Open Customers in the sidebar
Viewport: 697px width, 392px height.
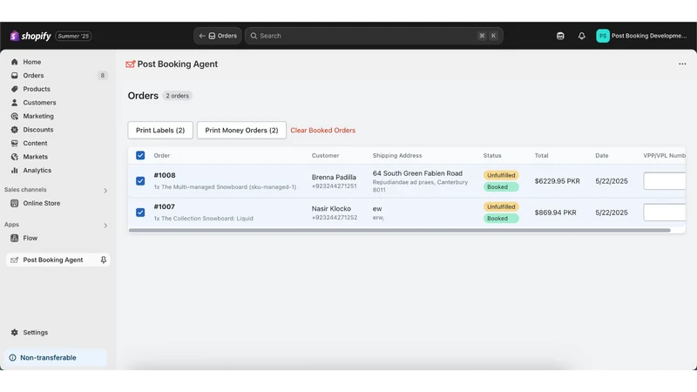tap(39, 103)
